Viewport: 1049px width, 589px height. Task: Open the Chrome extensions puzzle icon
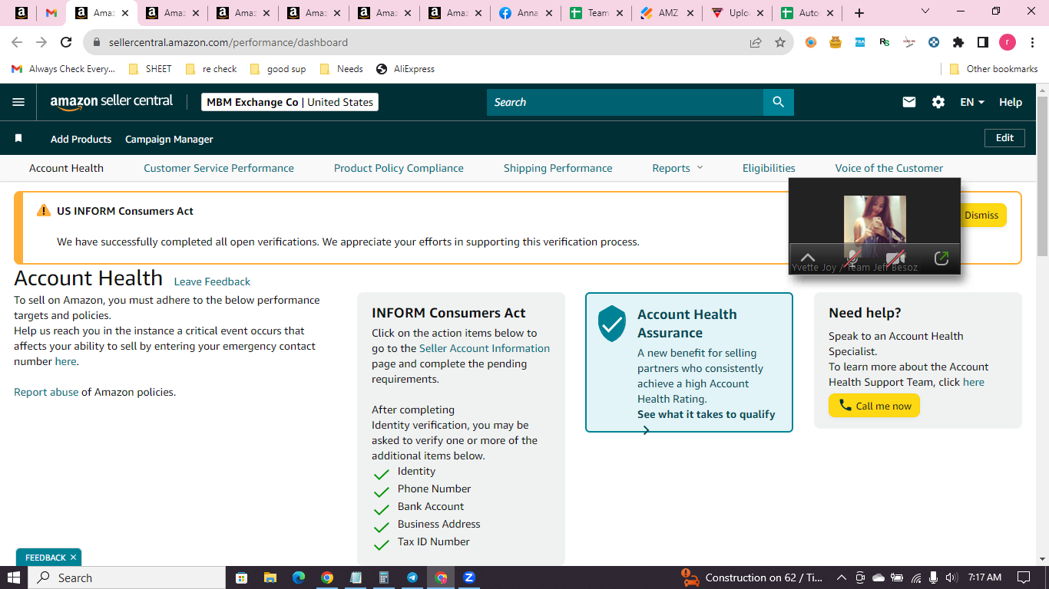(x=958, y=42)
